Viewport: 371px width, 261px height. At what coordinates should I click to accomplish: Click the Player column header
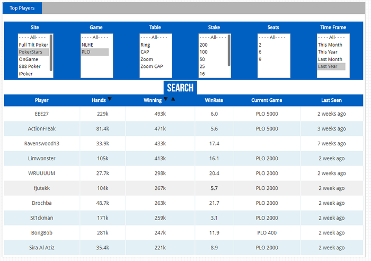(x=42, y=100)
